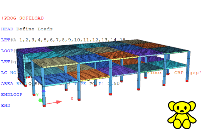Click the green axis origin sphere
The height and width of the screenshot is (135, 203).
click(40, 100)
